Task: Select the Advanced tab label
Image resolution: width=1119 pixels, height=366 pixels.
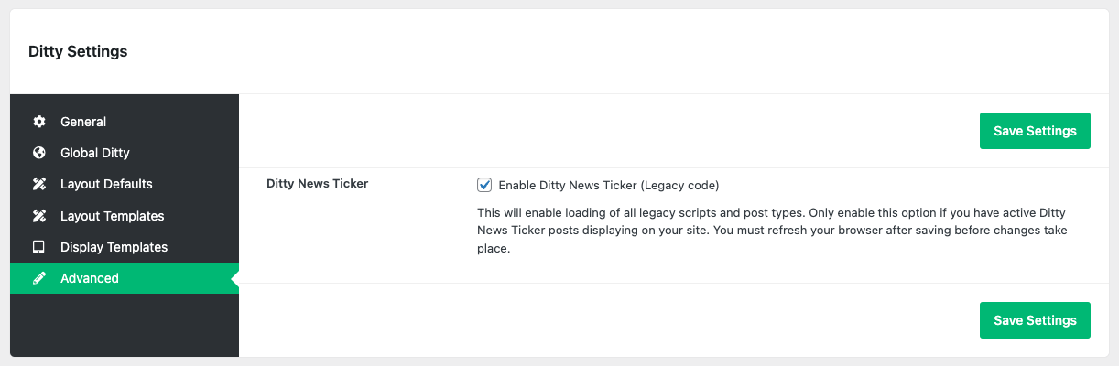Action: pos(90,278)
